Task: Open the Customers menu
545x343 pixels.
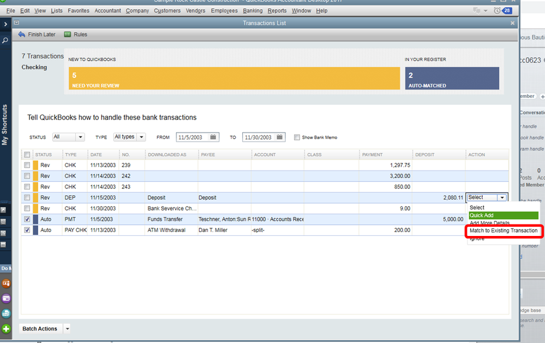Action: coord(167,11)
